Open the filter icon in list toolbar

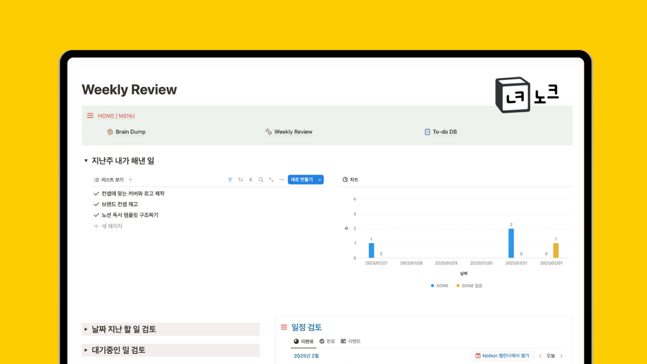230,180
